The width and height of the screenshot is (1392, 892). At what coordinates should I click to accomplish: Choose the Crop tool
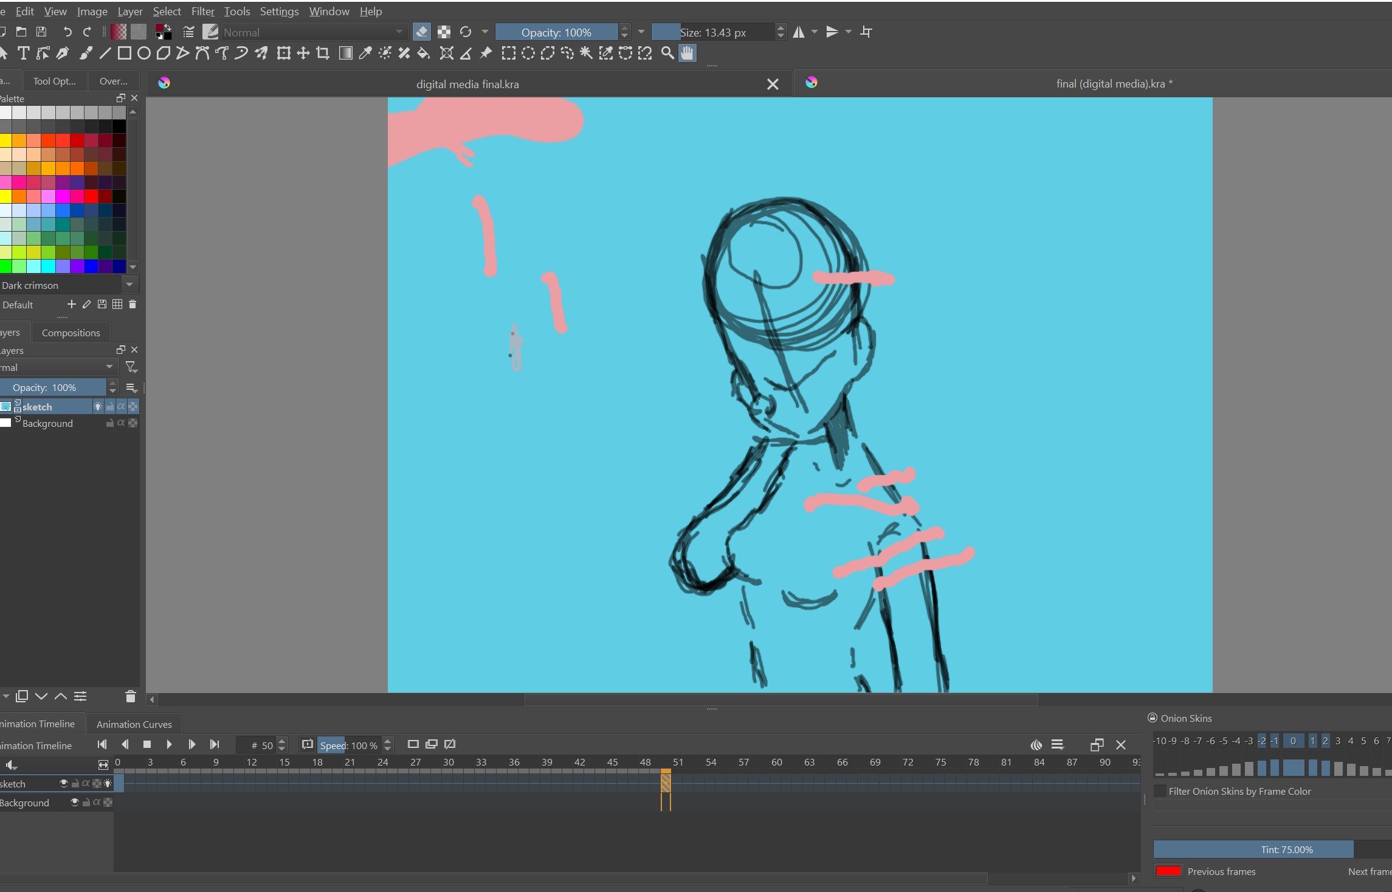point(323,54)
